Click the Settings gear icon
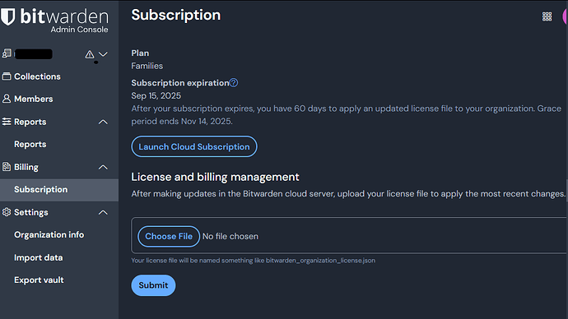The width and height of the screenshot is (568, 319). (7, 212)
